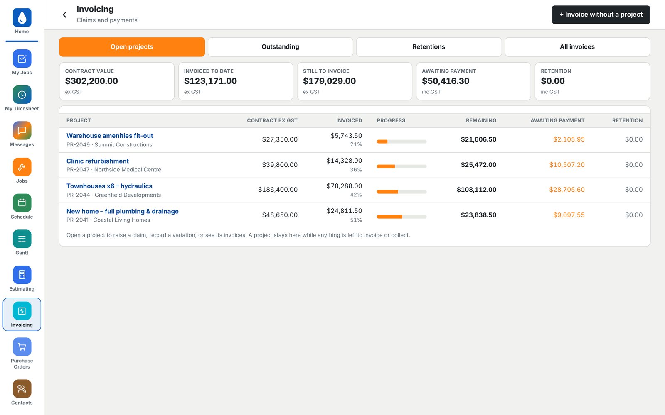Click the Awaiting Payment $50,416.30 card

pyautogui.click(x=473, y=81)
